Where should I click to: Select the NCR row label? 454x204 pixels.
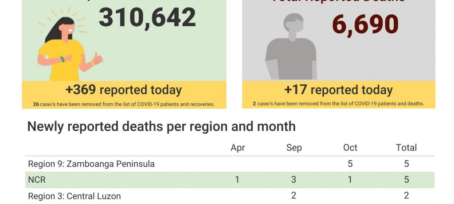pos(37,180)
